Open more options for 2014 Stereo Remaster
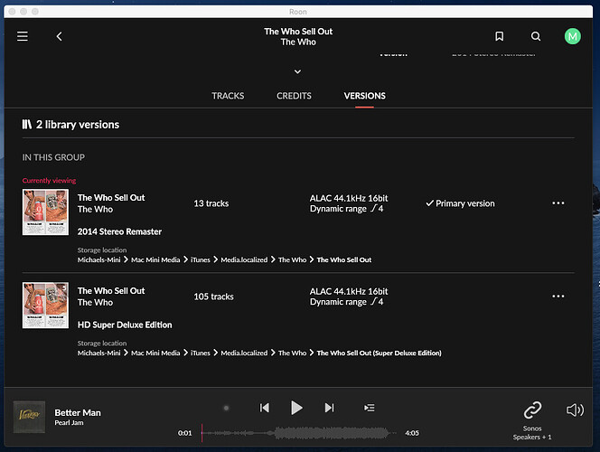The height and width of the screenshot is (452, 600). pyautogui.click(x=558, y=202)
